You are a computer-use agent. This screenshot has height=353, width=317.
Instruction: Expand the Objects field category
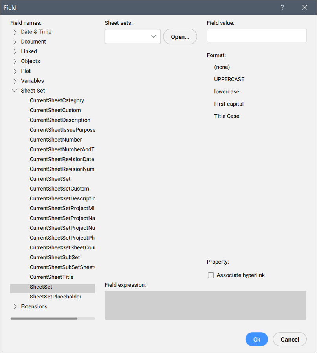coord(15,62)
